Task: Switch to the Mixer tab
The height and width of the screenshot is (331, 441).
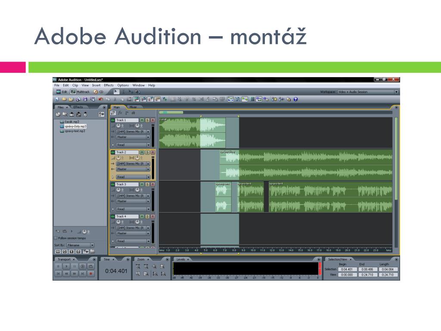Action: 134,107
